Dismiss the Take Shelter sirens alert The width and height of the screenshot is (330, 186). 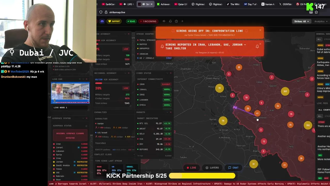[260, 44]
